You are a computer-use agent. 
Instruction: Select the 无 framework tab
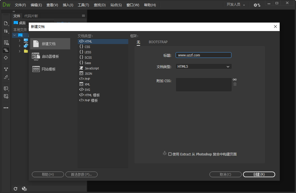[x=138, y=42]
